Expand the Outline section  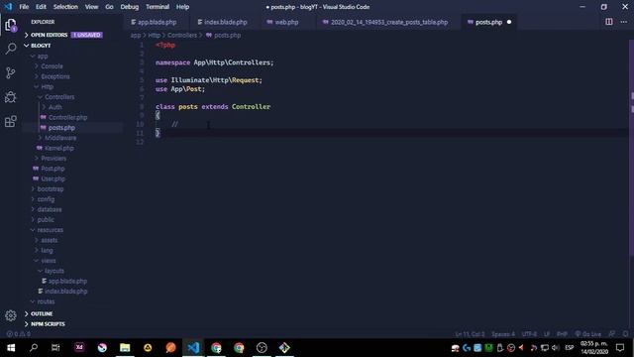[x=42, y=313]
